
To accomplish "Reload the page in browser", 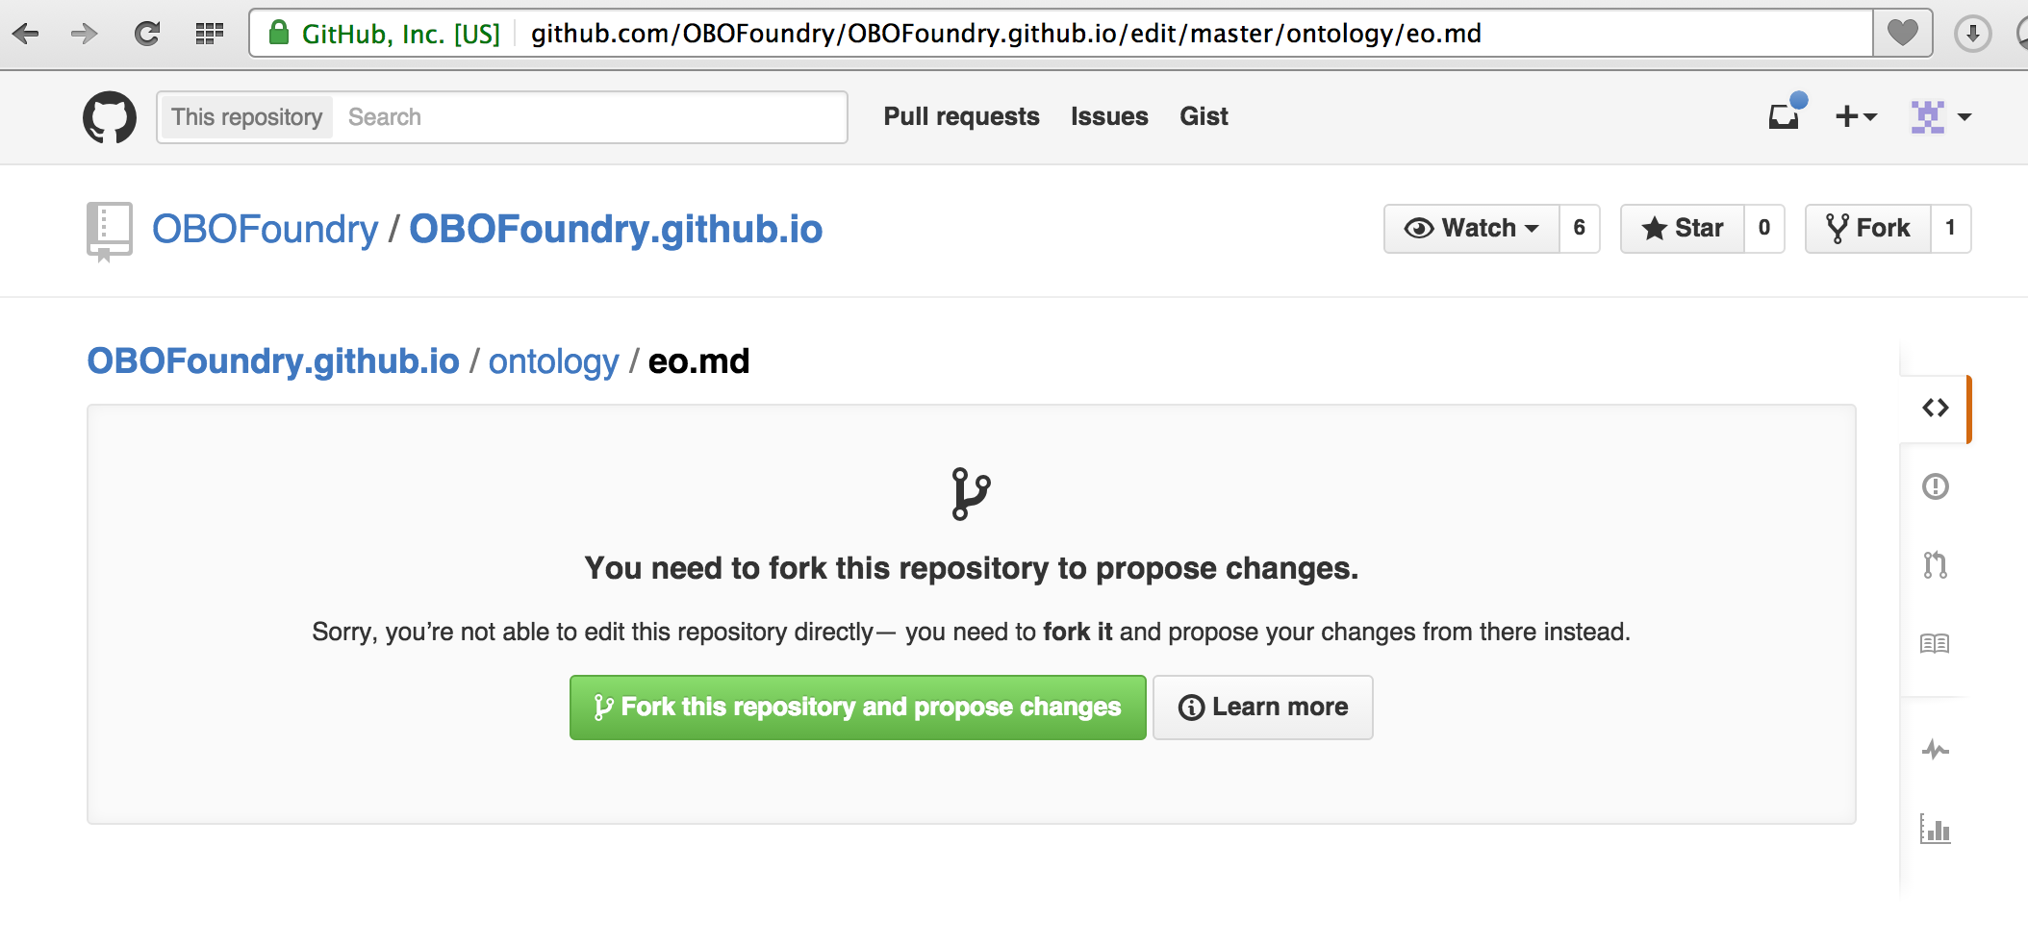I will point(147,35).
